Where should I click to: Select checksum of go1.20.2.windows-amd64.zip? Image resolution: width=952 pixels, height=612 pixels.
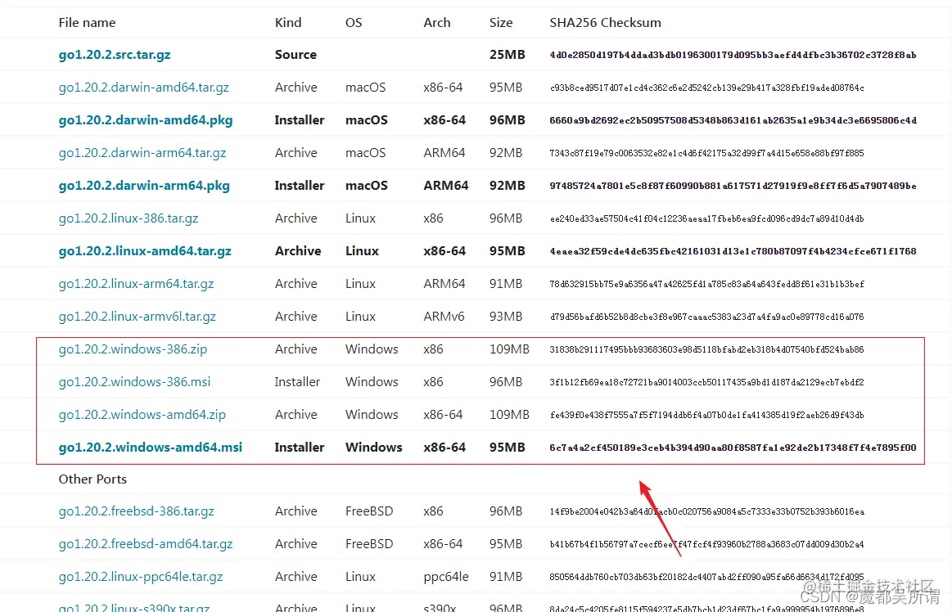(706, 416)
